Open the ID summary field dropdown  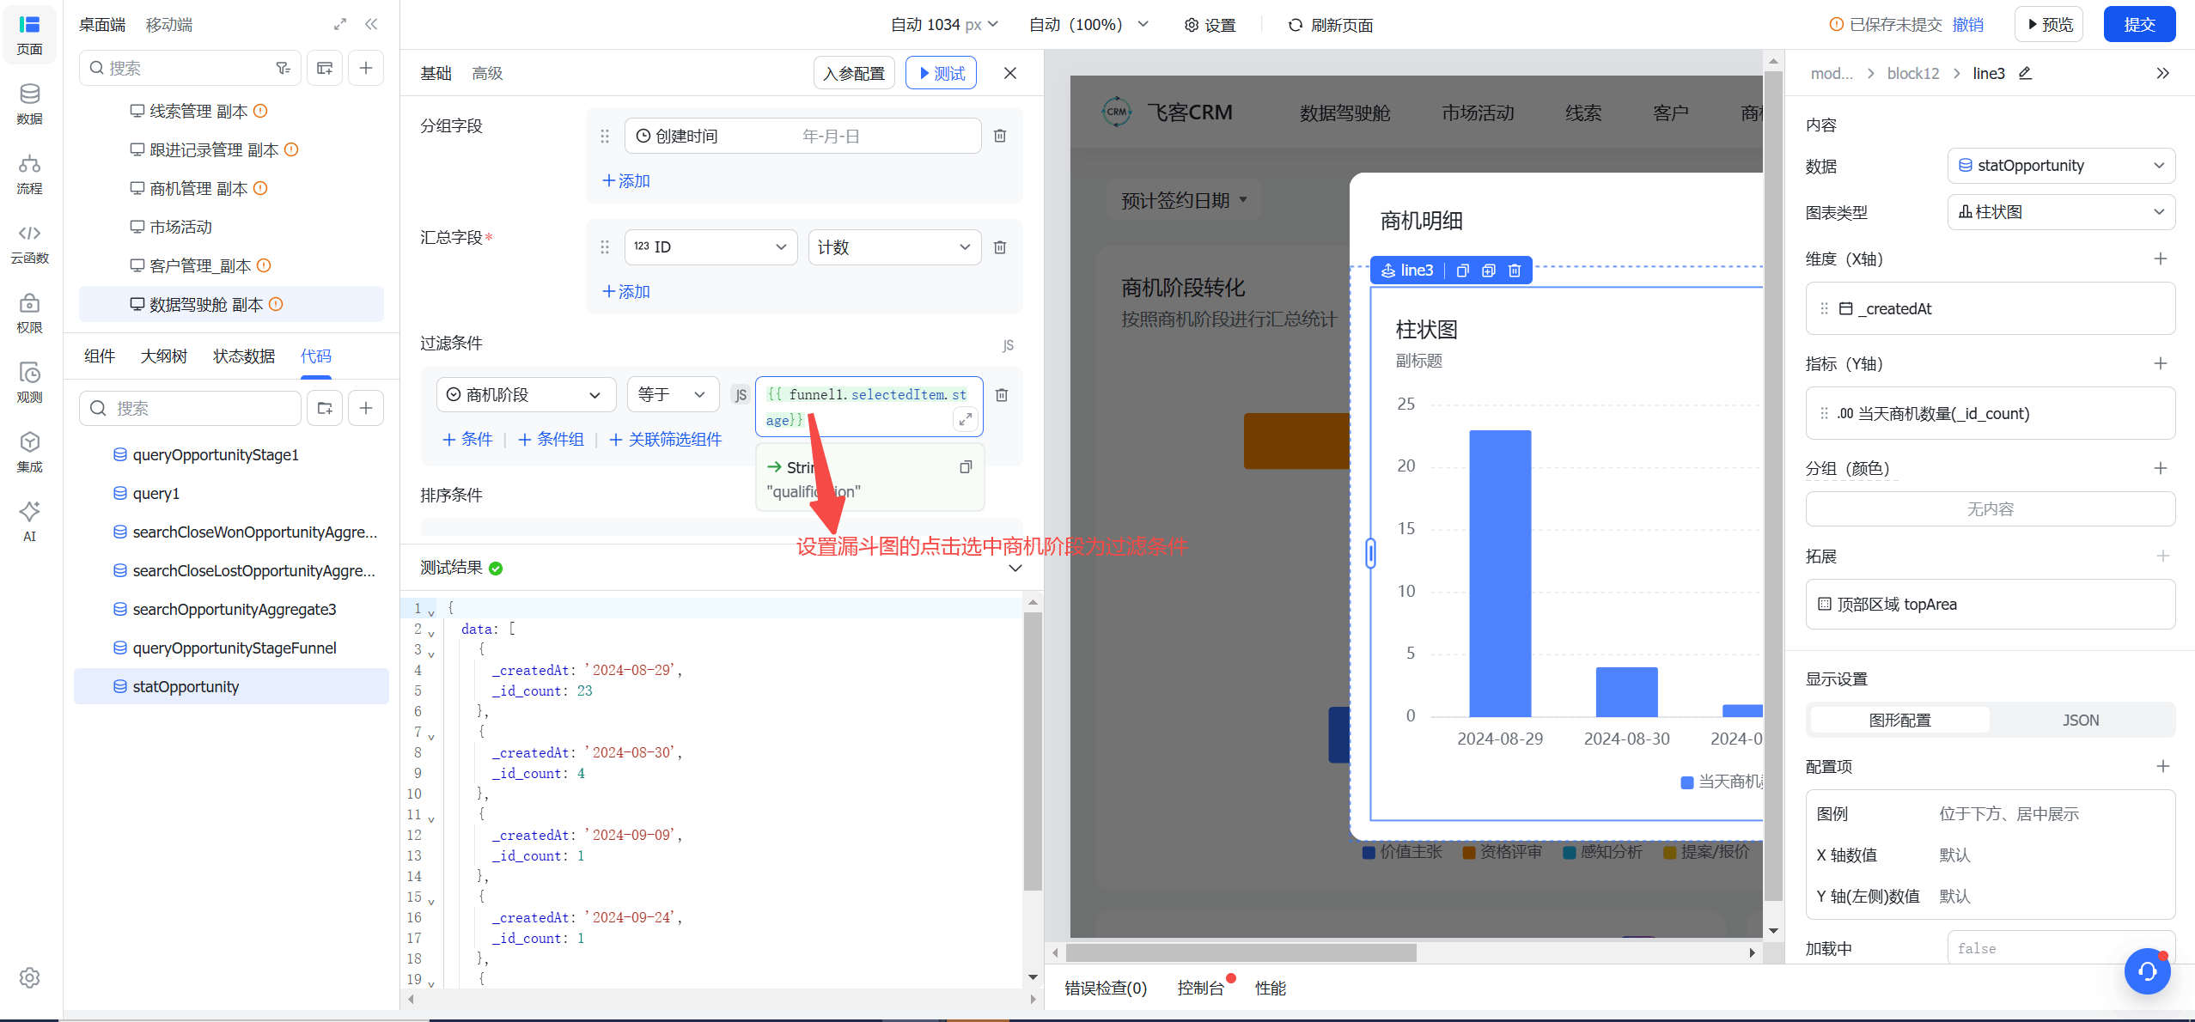point(710,247)
